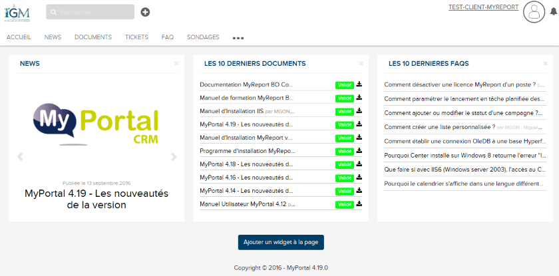Open Manuel de formation MyReport B... link
The height and width of the screenshot is (276, 559).
click(x=247, y=98)
